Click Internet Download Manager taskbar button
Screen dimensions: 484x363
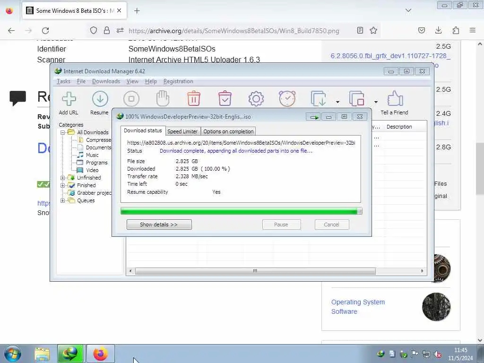(70, 354)
